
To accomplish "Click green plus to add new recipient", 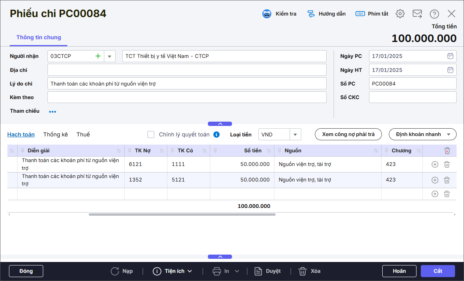I will click(x=98, y=56).
